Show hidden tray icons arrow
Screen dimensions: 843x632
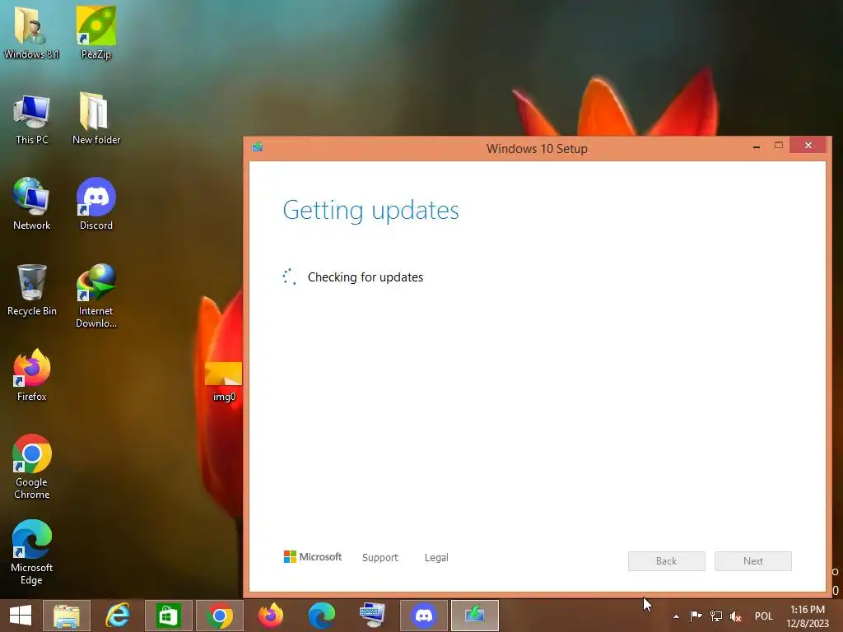tap(676, 616)
